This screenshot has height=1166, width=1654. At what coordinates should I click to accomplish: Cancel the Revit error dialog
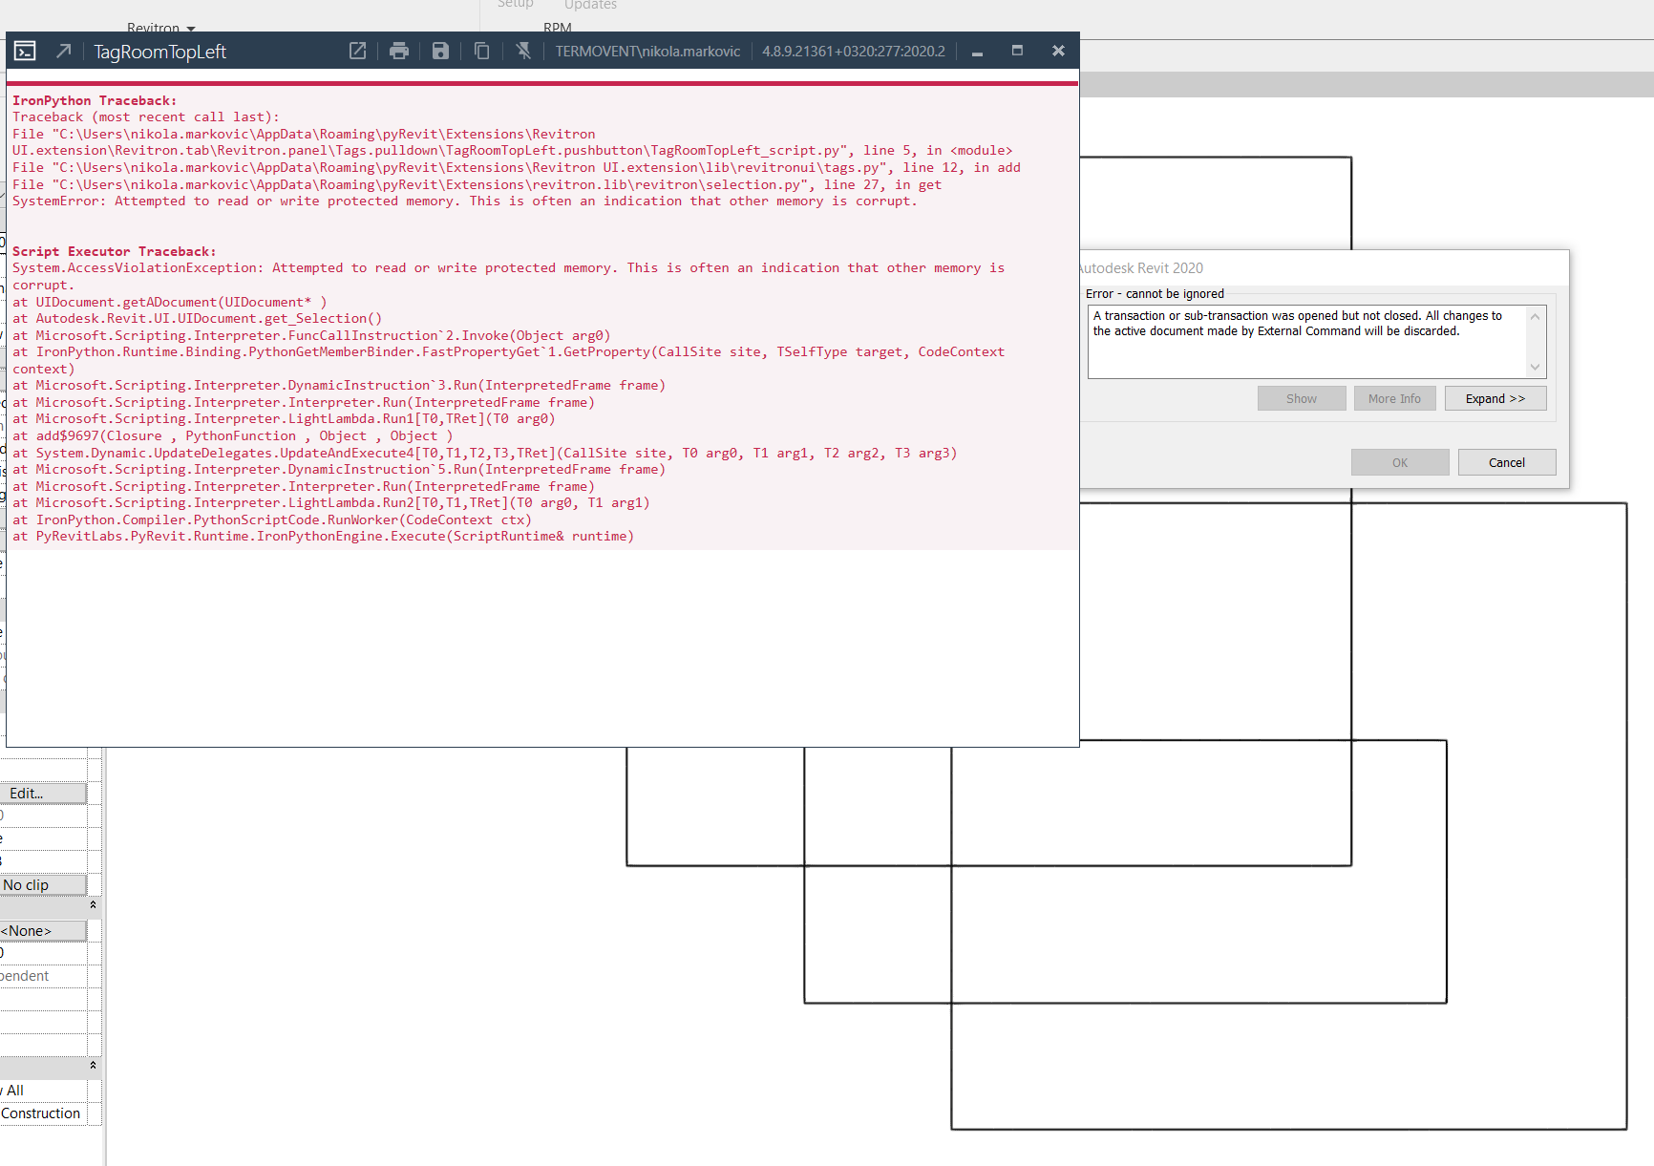1506,461
